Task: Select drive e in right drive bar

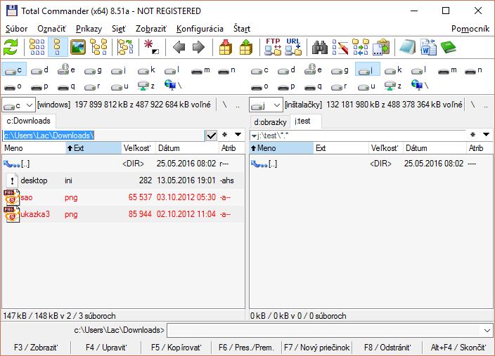Action: click(x=312, y=70)
